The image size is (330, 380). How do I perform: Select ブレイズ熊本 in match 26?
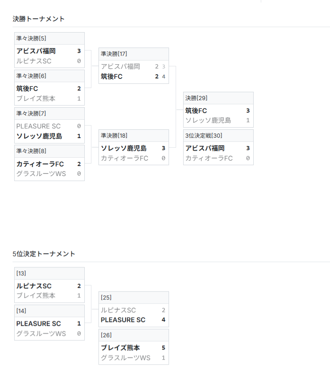[121, 347]
